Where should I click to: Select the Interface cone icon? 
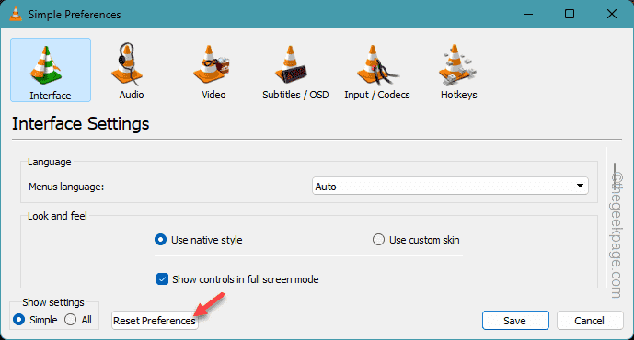click(46, 65)
